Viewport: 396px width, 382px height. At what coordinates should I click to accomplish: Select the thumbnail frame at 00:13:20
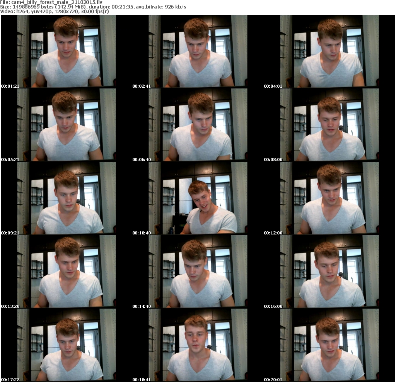point(67,272)
